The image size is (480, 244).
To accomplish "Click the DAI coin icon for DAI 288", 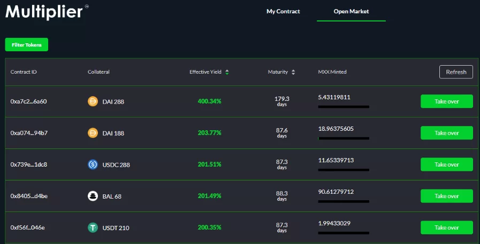I will click(x=93, y=101).
